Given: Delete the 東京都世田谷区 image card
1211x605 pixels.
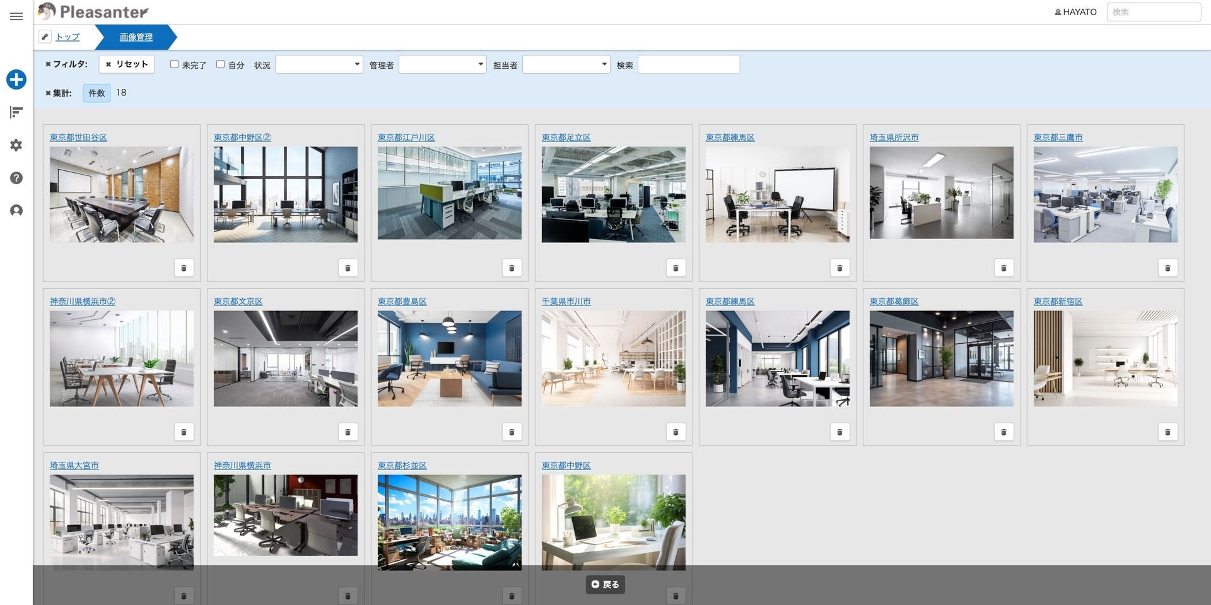Looking at the screenshot, I should coord(184,268).
